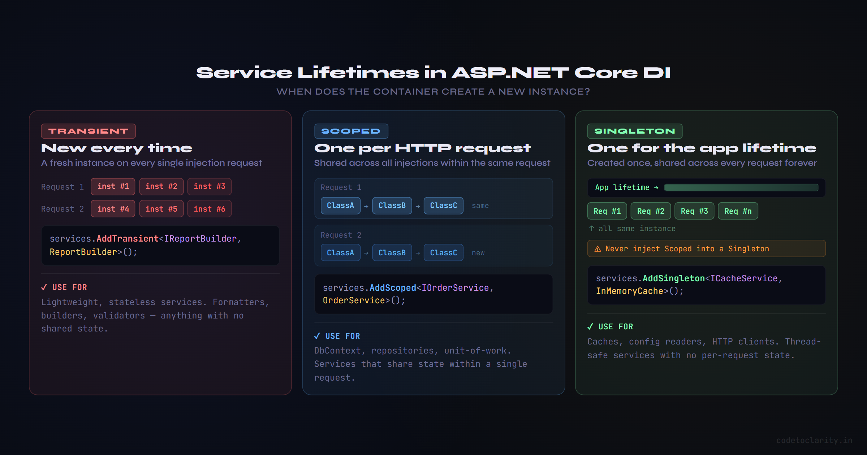This screenshot has width=867, height=455.
Task: Click the SINGLETON badge
Action: 634,131
